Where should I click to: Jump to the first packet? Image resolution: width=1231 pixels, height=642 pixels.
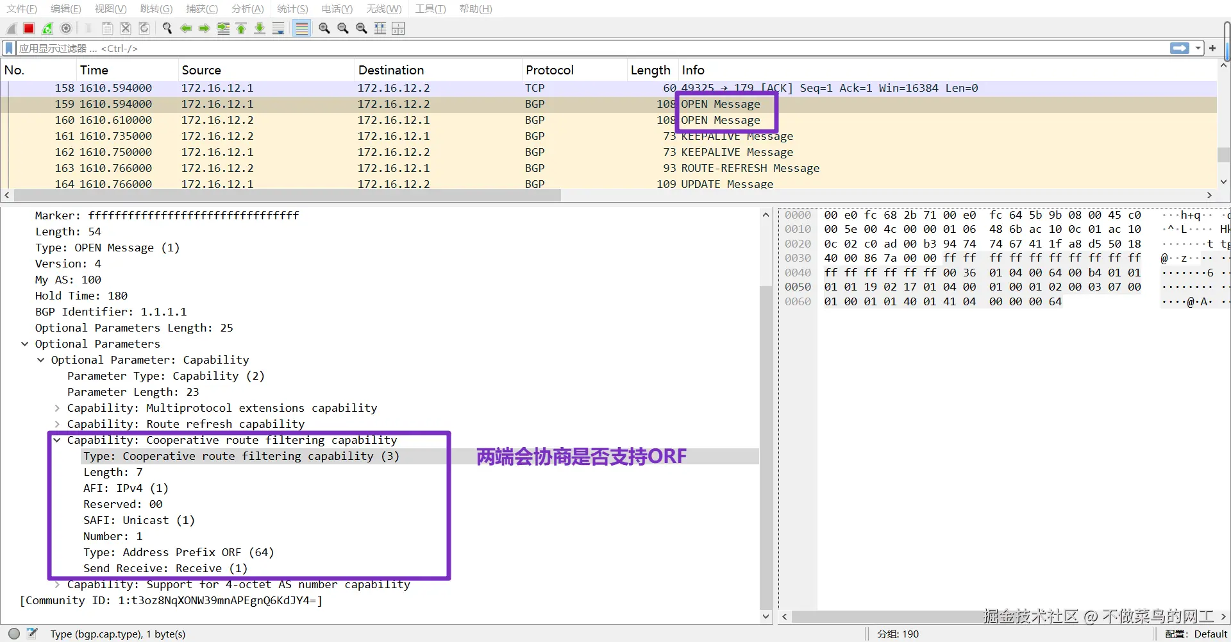click(241, 28)
